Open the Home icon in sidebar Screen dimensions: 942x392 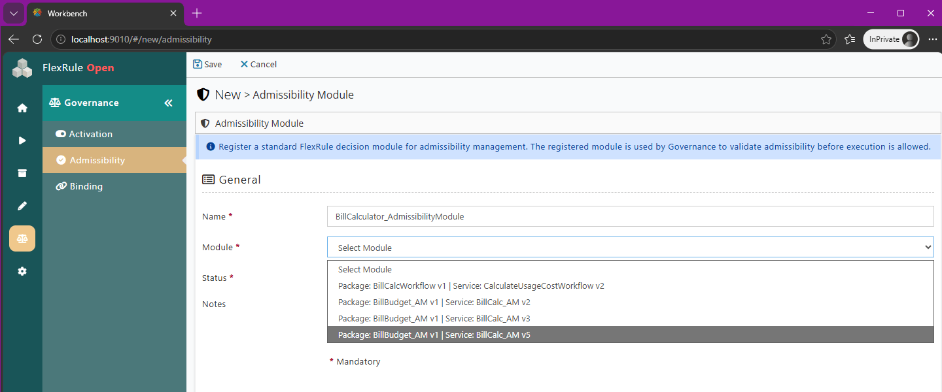click(x=22, y=108)
